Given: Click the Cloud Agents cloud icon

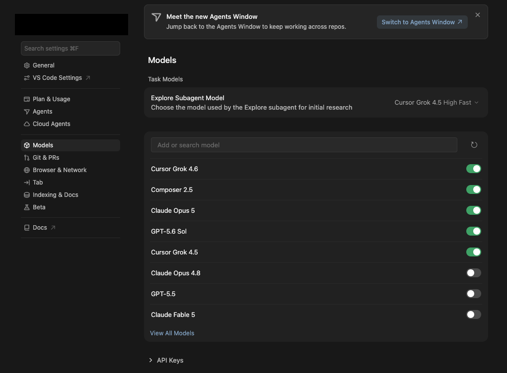Looking at the screenshot, I should tap(27, 124).
